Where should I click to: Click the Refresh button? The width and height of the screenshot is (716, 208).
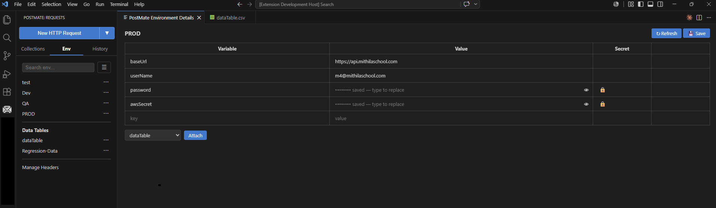[x=666, y=33]
